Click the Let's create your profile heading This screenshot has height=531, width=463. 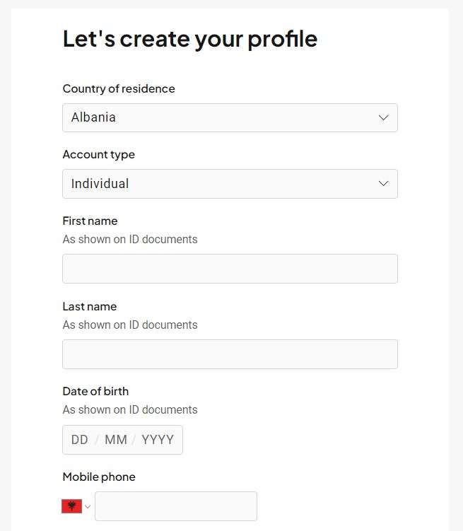coord(190,39)
